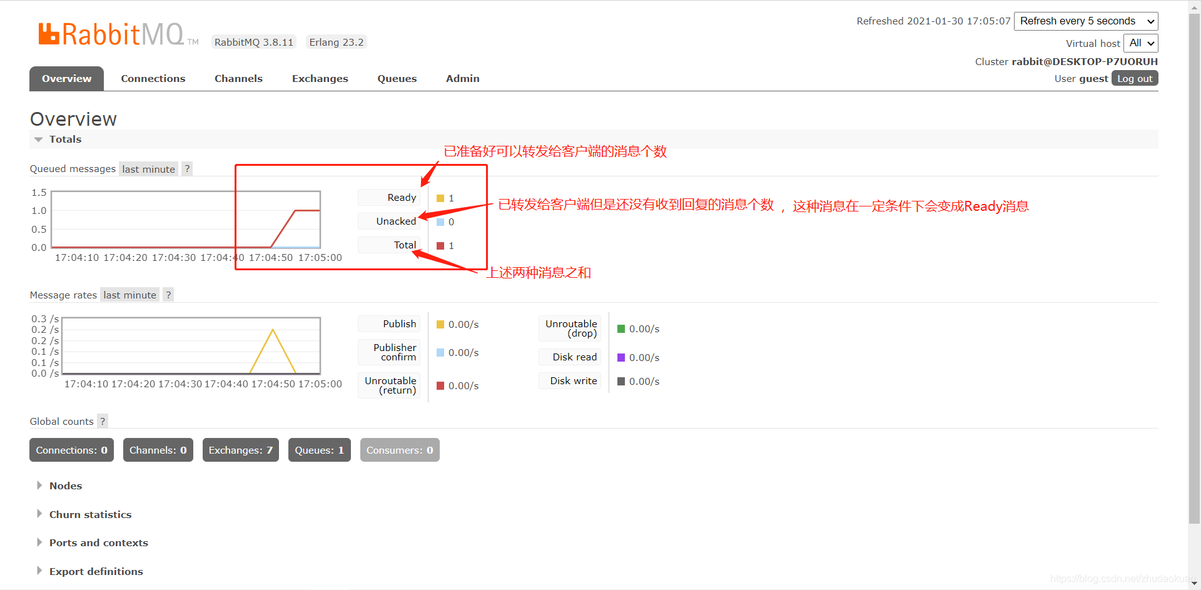Open the Queued messages help icon

(187, 168)
